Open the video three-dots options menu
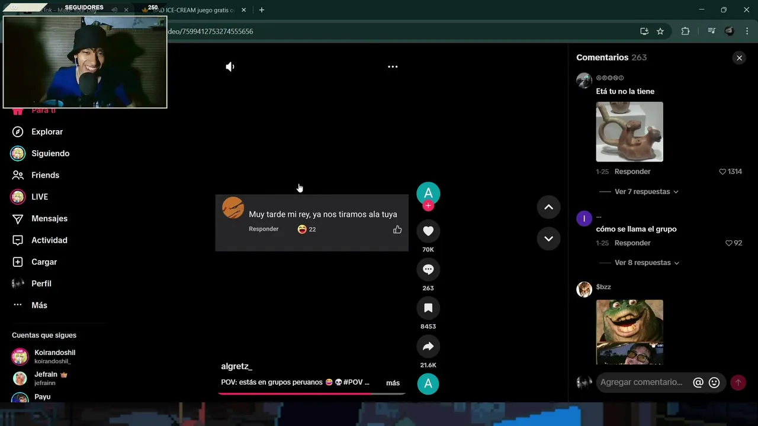The image size is (758, 426). (393, 67)
